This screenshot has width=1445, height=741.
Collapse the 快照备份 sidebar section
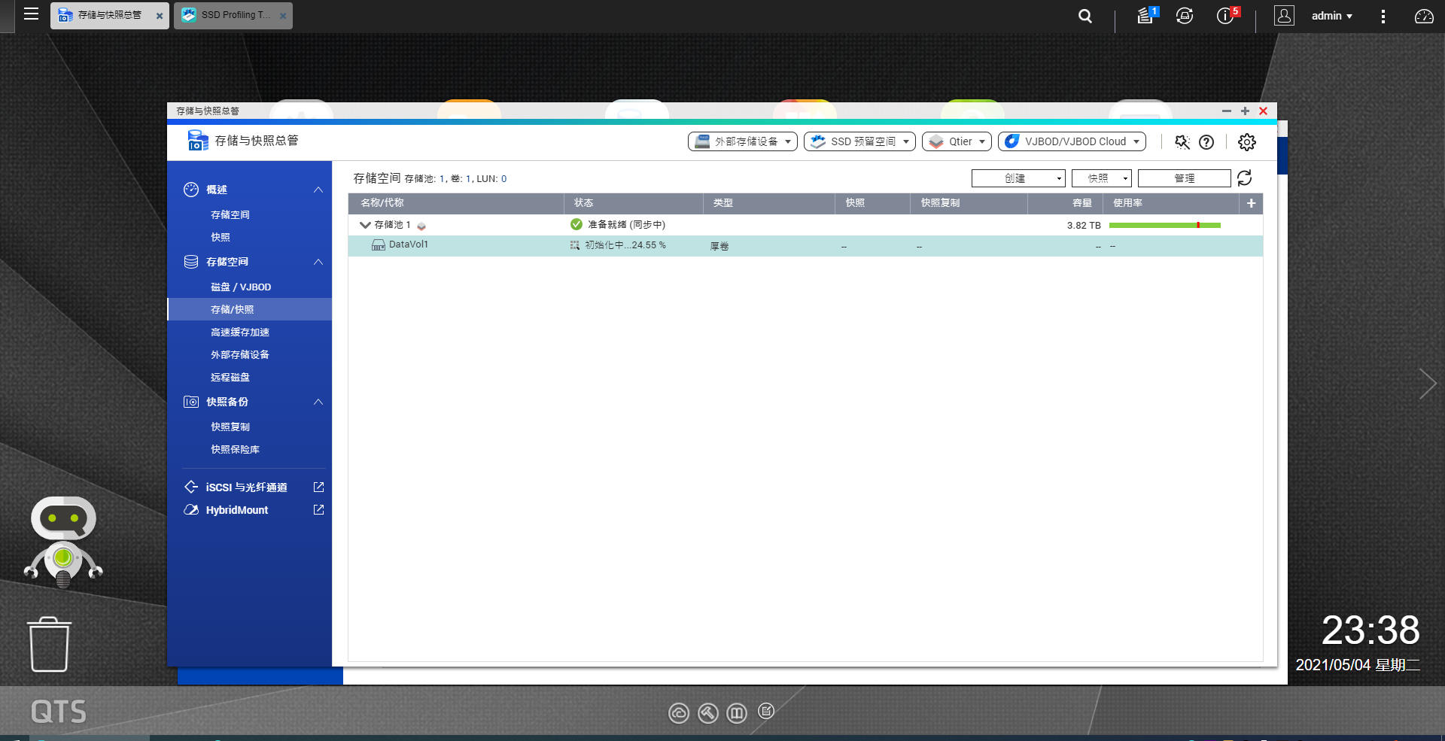pos(318,402)
